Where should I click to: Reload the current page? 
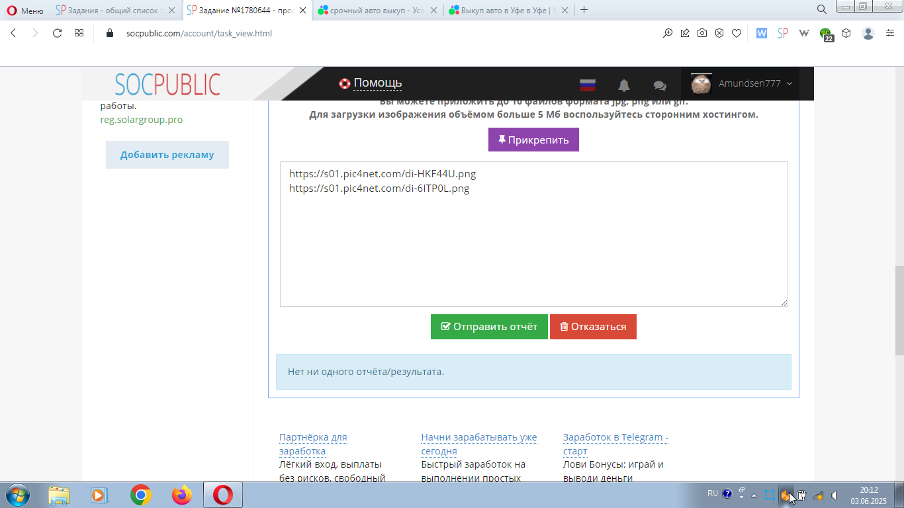coord(57,33)
